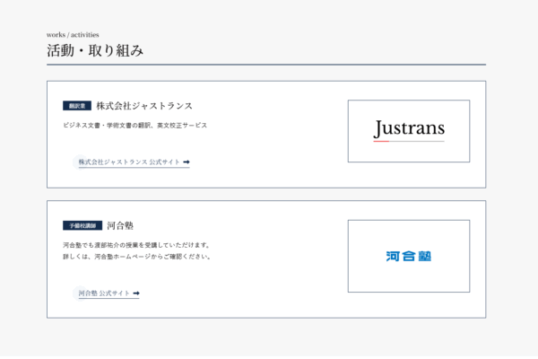The height and width of the screenshot is (359, 538).
Task: Click the blue 河合塾 logo image
Action: (409, 256)
